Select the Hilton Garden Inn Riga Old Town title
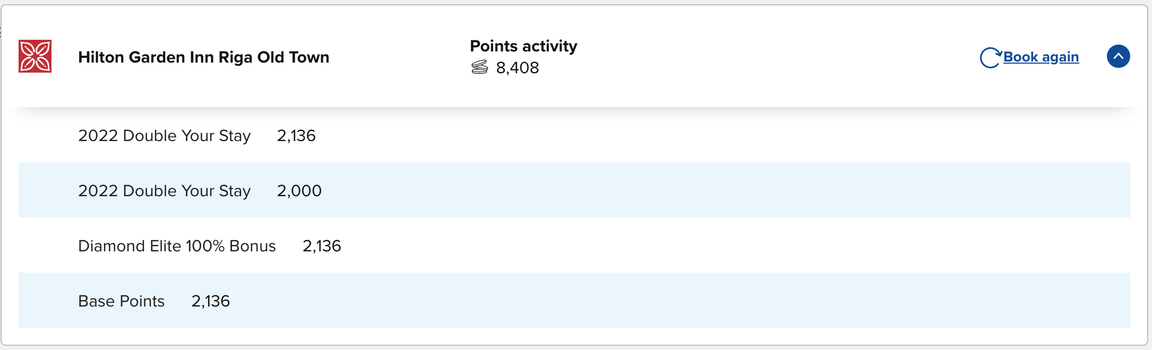Screen dimensions: 1152x350 pos(204,57)
